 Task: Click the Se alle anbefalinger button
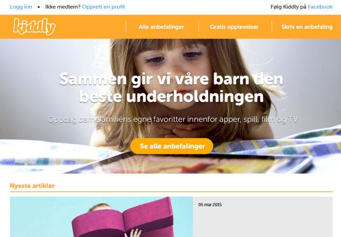pyautogui.click(x=172, y=146)
